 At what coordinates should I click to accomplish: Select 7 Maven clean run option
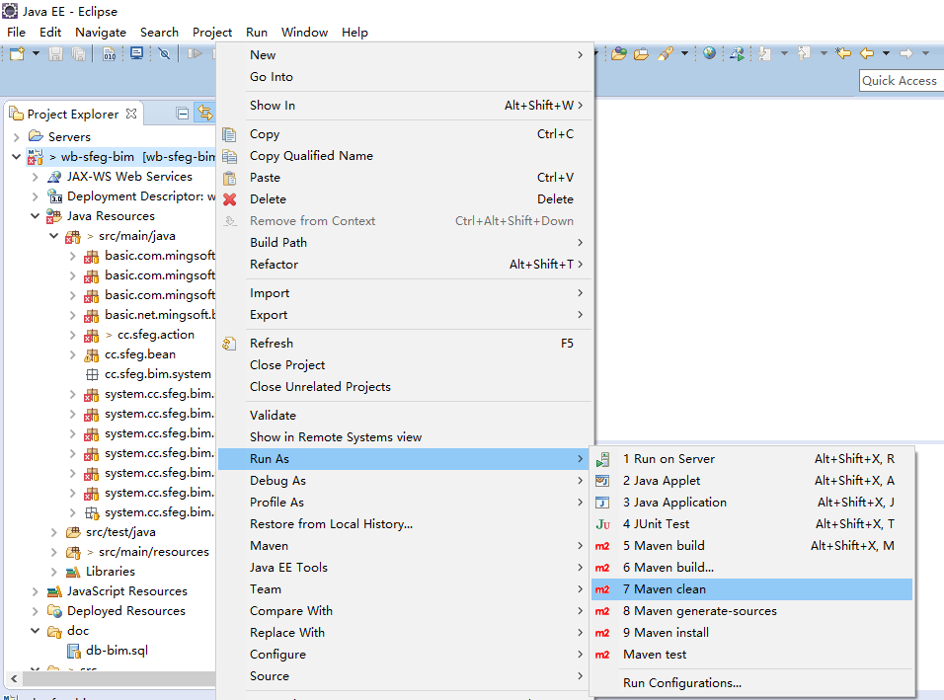click(752, 589)
